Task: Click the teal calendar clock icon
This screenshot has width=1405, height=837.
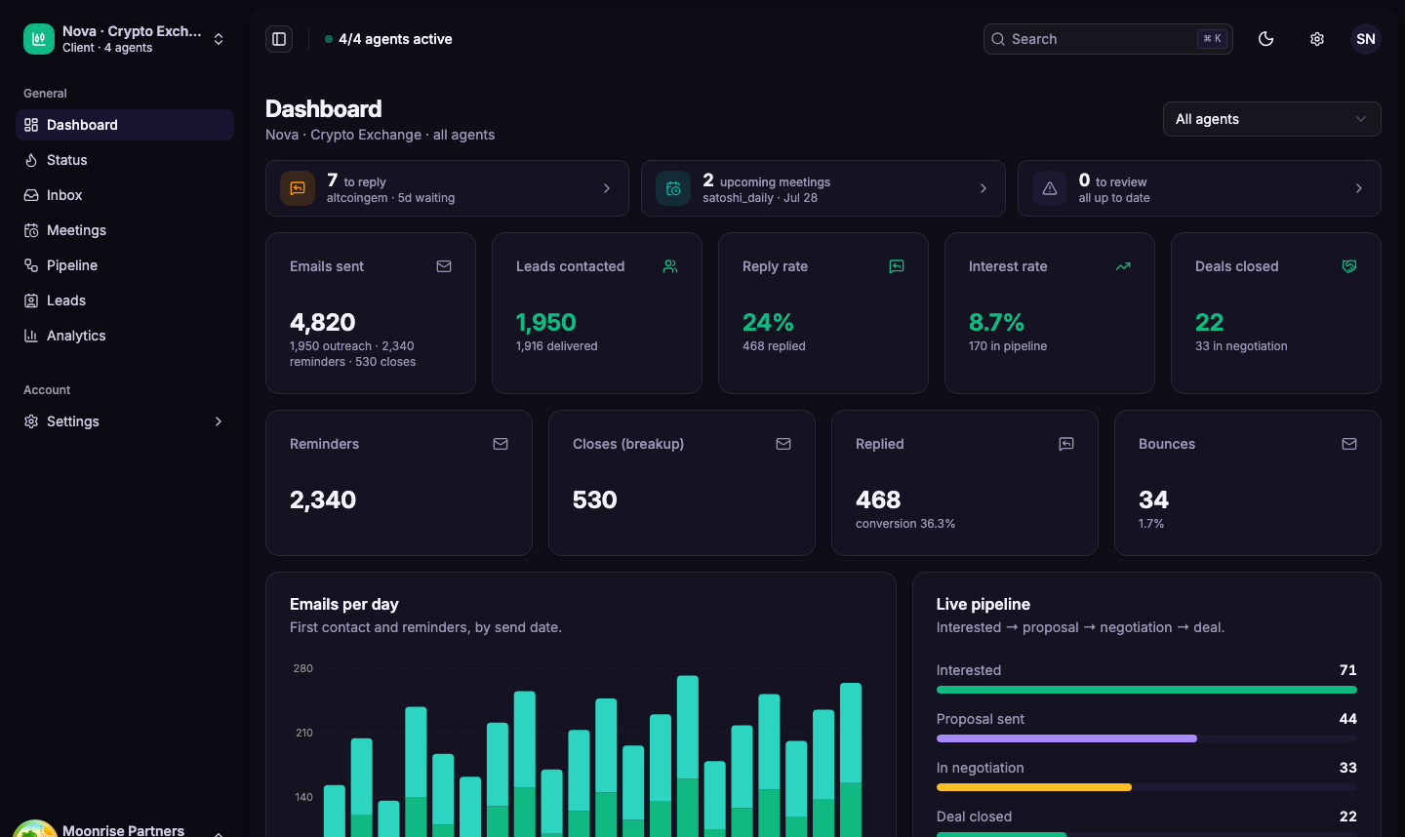Action: tap(673, 188)
